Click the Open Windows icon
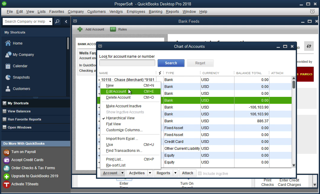The width and height of the screenshot is (320, 194). (4, 128)
